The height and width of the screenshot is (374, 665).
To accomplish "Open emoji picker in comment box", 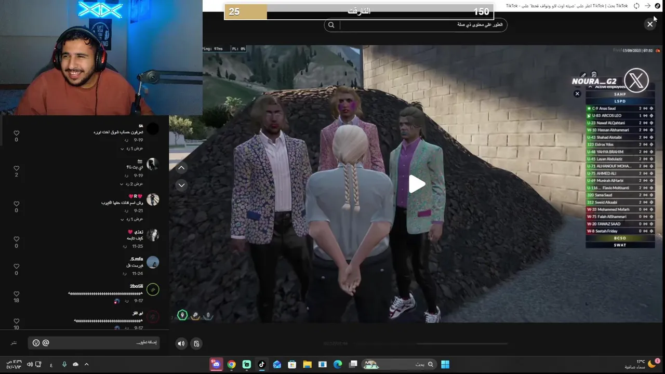I will tap(36, 343).
